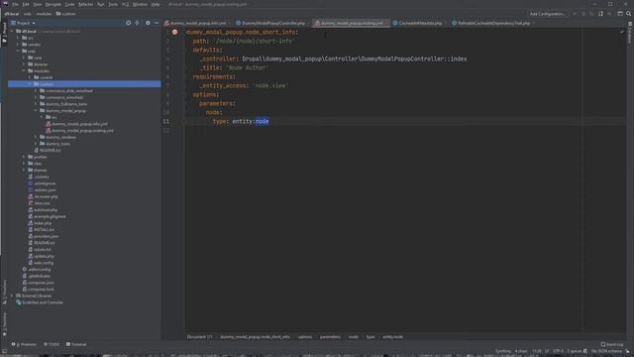
Task: Open the View menu
Action: tap(38, 4)
